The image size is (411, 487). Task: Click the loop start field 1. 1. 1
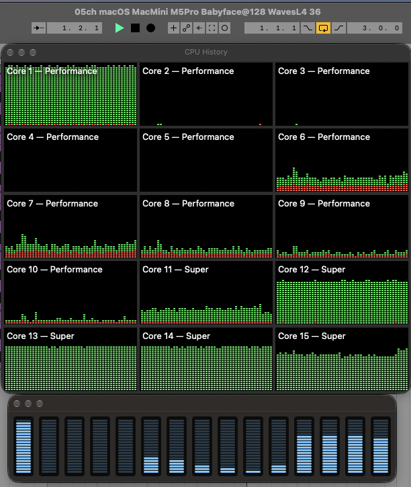pos(272,28)
